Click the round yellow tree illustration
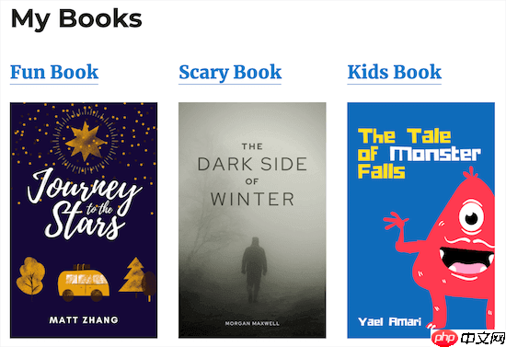The width and height of the screenshot is (506, 347). [30, 277]
